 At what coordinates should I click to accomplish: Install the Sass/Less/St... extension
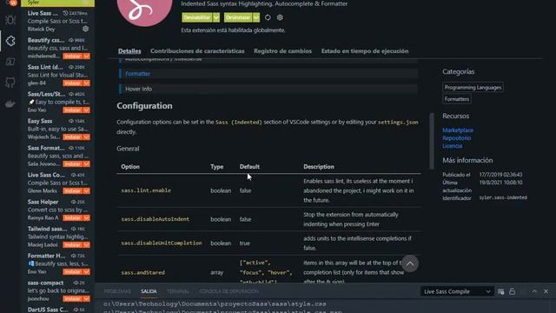point(73,110)
